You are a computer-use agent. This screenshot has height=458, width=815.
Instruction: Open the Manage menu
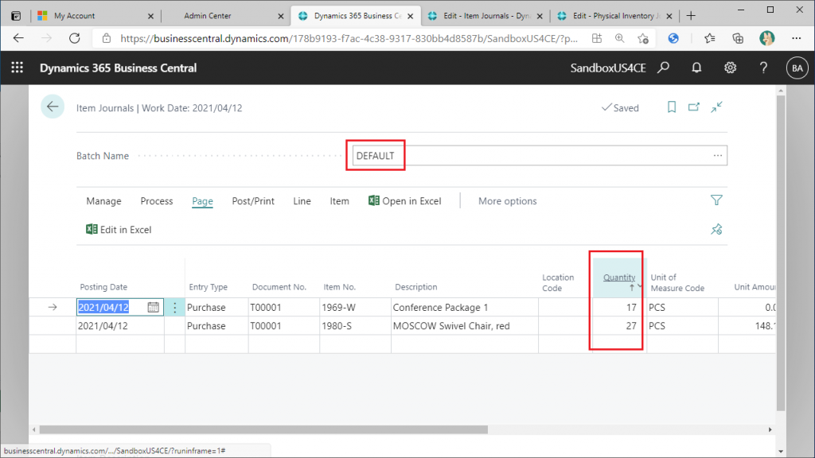pos(104,201)
